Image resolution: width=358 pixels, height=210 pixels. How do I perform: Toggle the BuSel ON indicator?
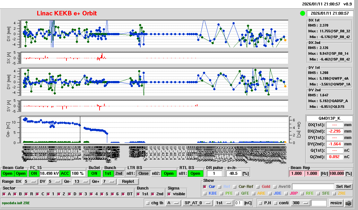click(x=94, y=174)
